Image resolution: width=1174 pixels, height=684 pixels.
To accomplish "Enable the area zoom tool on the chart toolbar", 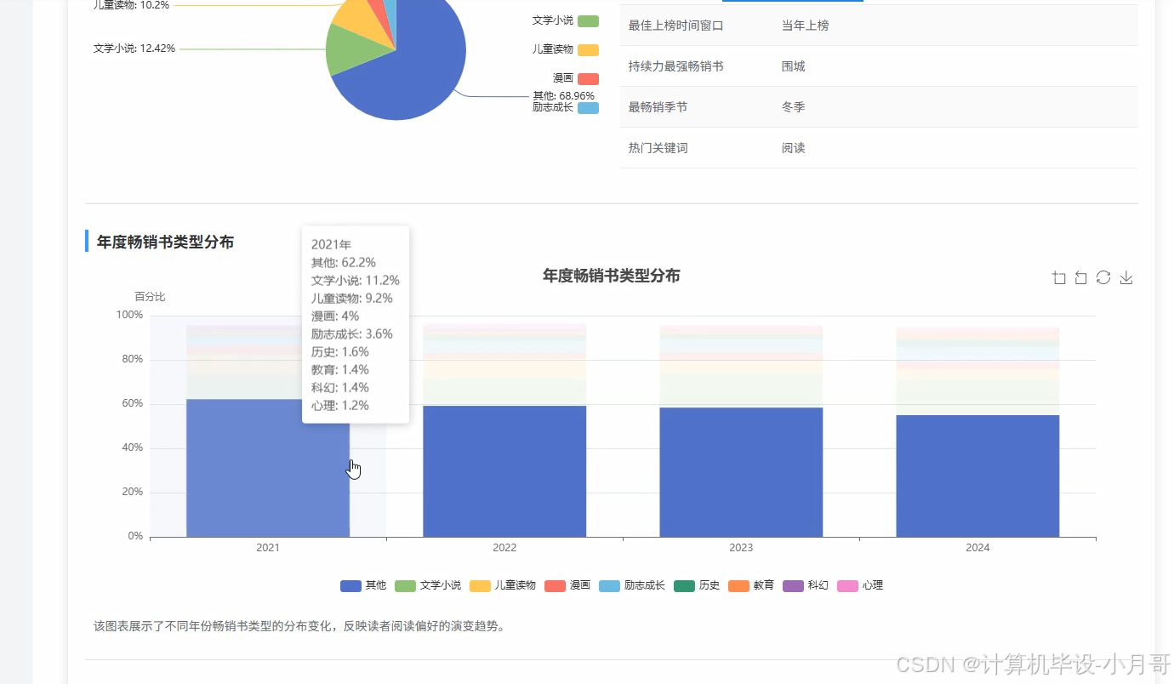I will [1059, 277].
